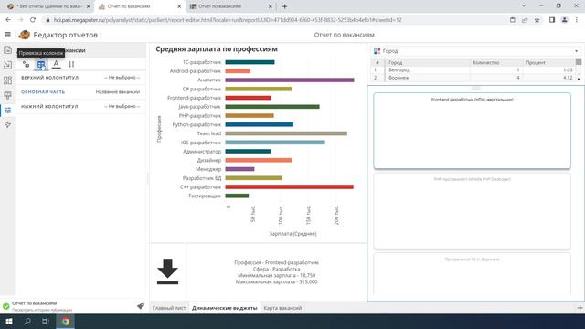This screenshot has width=585, height=329.
Task: Add a new sheet with plus icon
Action: click(580, 308)
